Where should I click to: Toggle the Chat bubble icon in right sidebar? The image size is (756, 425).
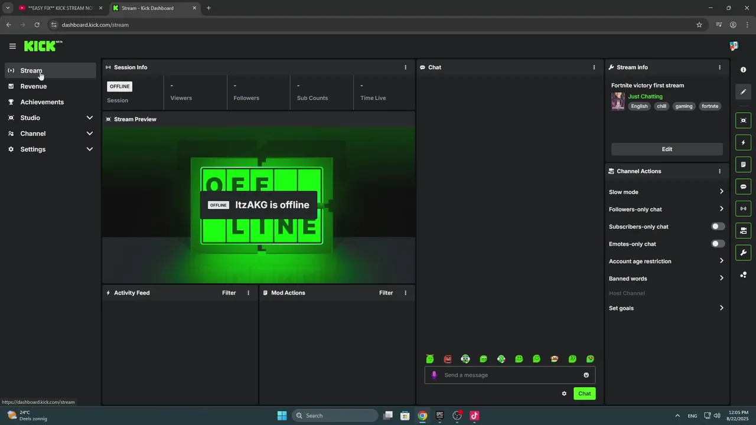tap(743, 187)
